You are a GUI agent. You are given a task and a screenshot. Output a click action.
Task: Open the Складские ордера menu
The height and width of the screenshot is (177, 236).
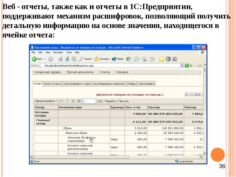tap(47, 72)
